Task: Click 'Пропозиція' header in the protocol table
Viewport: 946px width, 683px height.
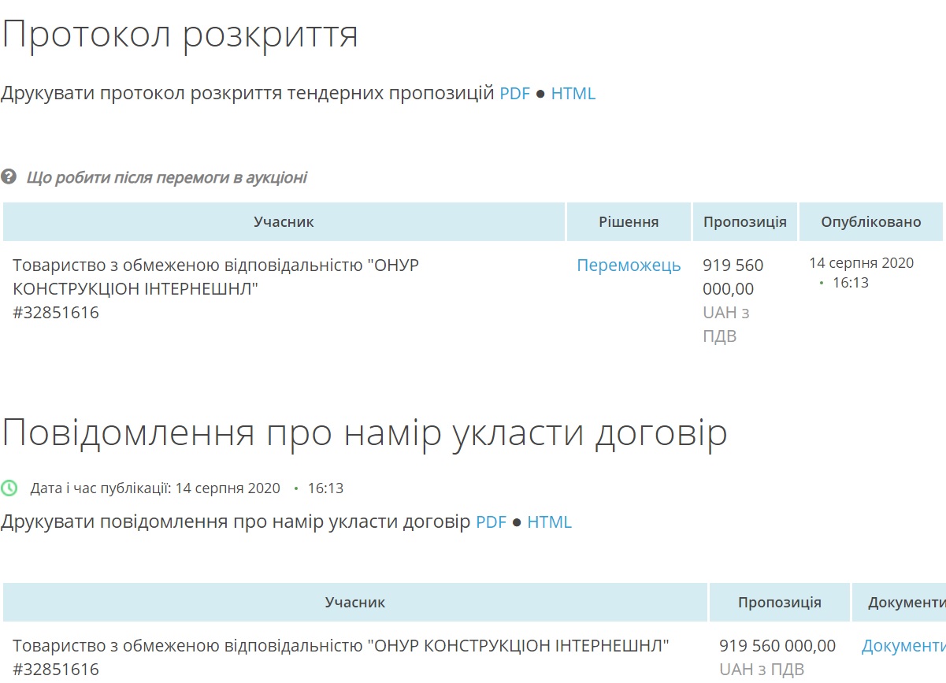Action: [744, 222]
